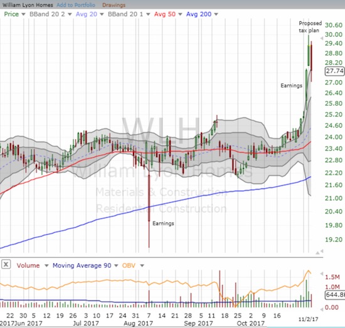Select the Avg 20 label
Viewport: 345px width, 328px height.
[87, 14]
